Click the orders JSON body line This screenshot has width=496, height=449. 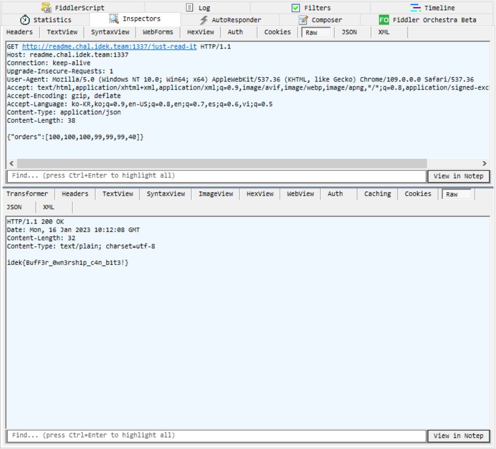[x=75, y=137]
